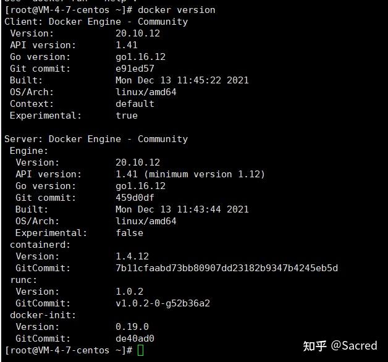The image size is (388, 362).
Task: Click the containerd version 1.4.12
Action: click(x=132, y=256)
